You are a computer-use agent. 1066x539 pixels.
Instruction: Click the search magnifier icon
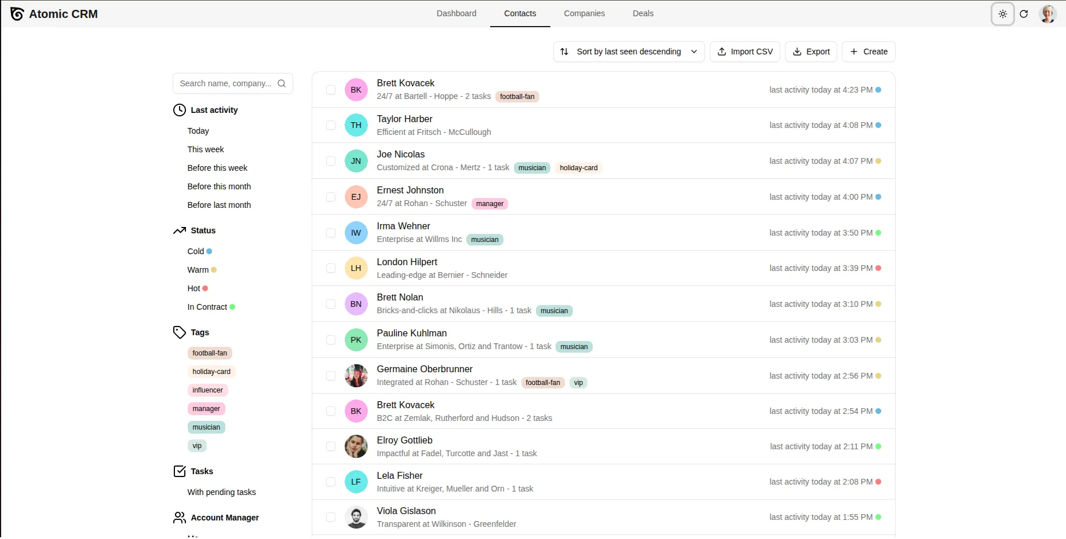282,83
